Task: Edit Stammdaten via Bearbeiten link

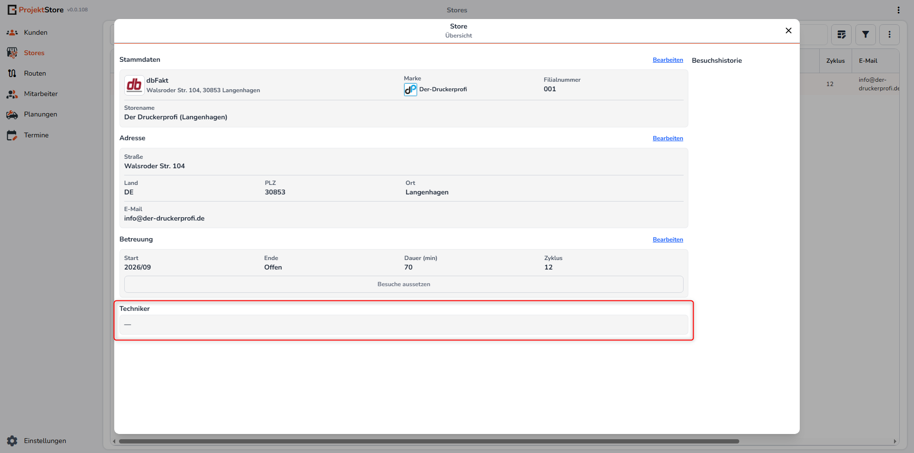Action: coord(667,60)
